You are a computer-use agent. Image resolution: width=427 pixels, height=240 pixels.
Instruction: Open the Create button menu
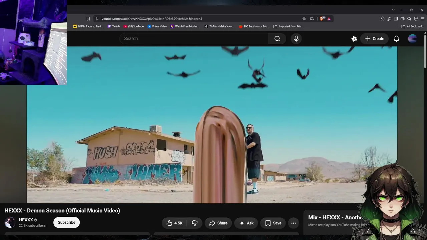[375, 39]
